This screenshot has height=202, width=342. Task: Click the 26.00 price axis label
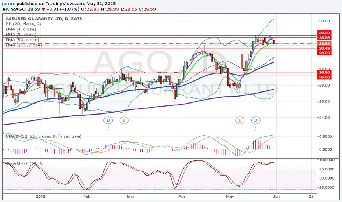(x=324, y=85)
